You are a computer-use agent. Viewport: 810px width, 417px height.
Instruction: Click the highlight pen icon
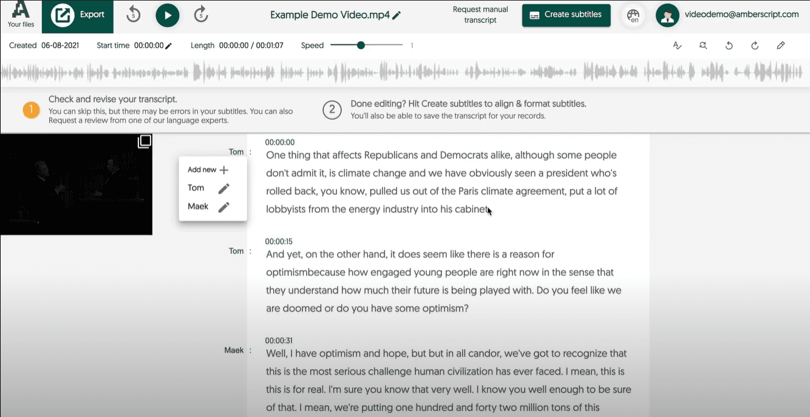click(x=781, y=46)
